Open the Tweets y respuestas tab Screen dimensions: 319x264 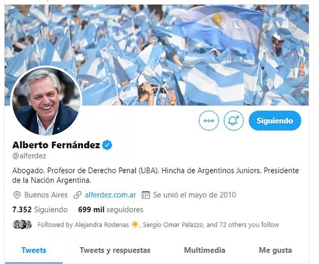(115, 250)
